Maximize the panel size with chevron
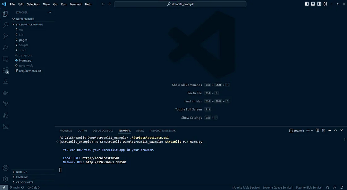 (x=336, y=131)
